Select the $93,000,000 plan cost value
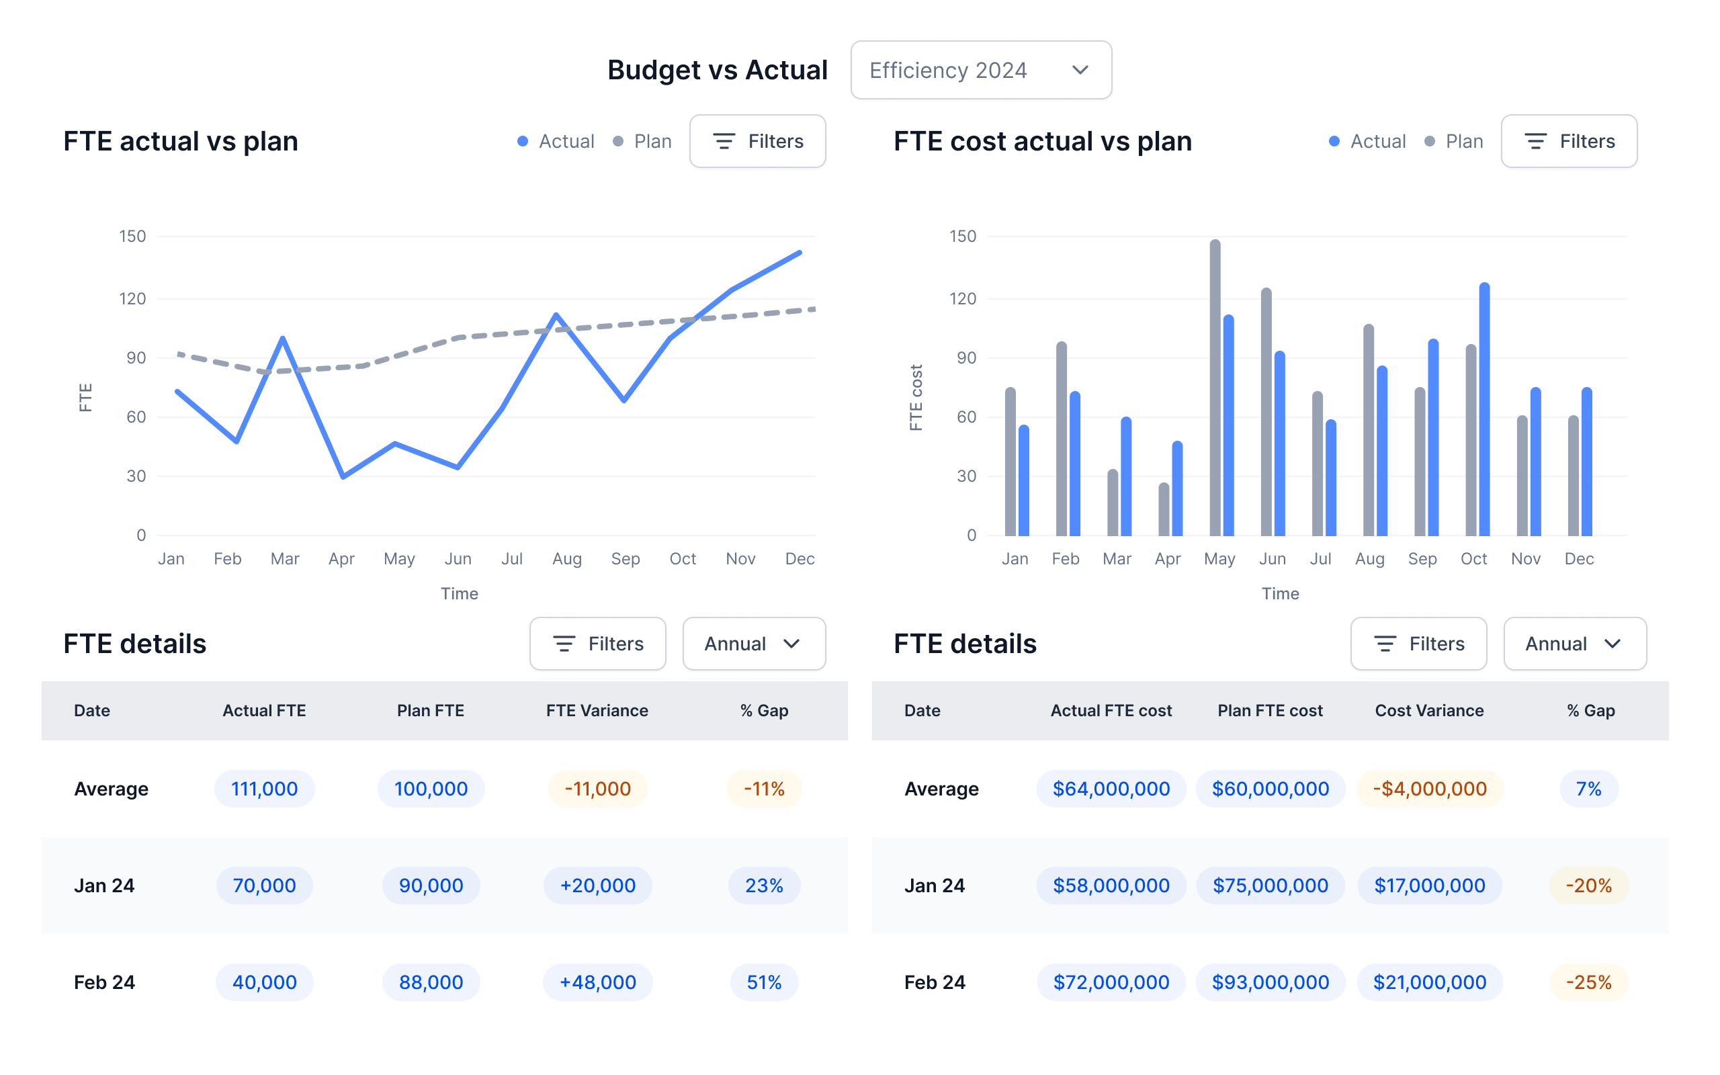1720x1075 pixels. point(1270,982)
